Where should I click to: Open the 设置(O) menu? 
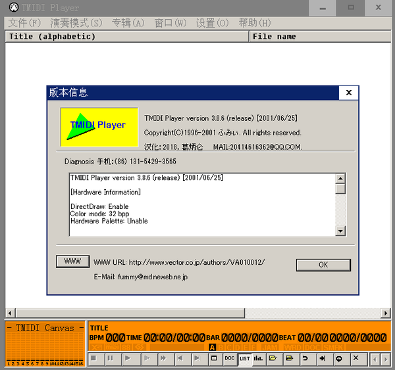click(213, 23)
